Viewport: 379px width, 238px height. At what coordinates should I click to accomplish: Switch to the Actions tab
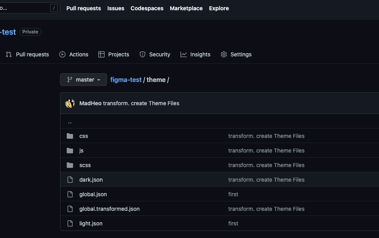(x=74, y=54)
